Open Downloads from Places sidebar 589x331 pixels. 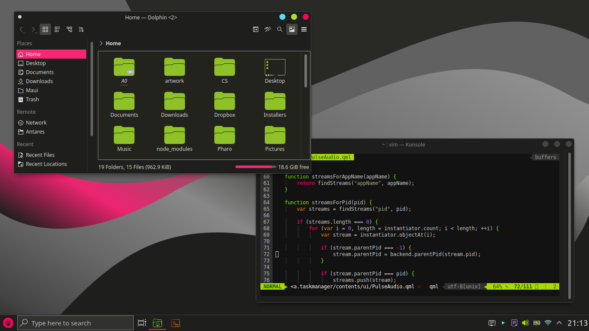pos(51,81)
